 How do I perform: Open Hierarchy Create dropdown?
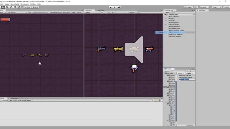coord(167,13)
